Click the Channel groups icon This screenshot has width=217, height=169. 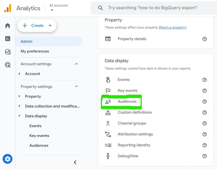tap(108, 123)
